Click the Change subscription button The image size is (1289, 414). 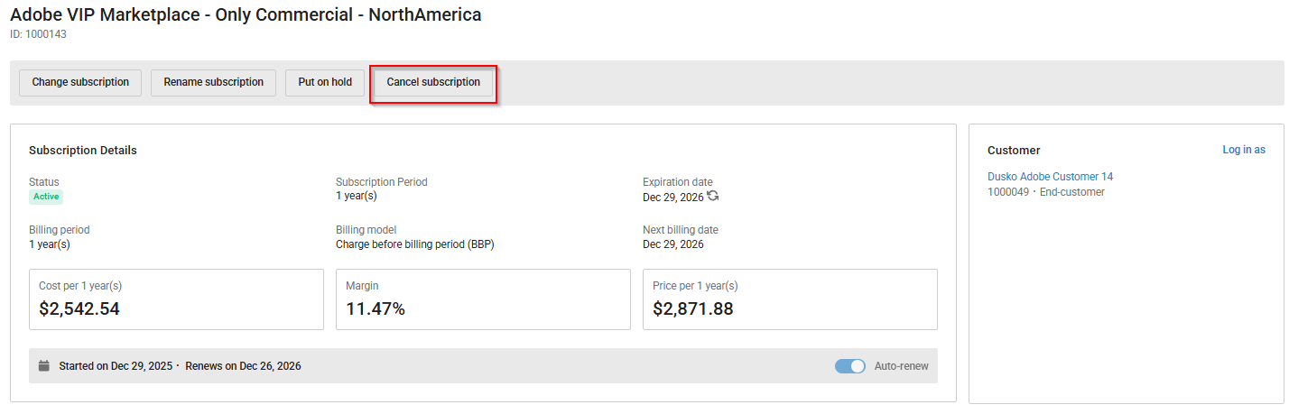point(80,82)
